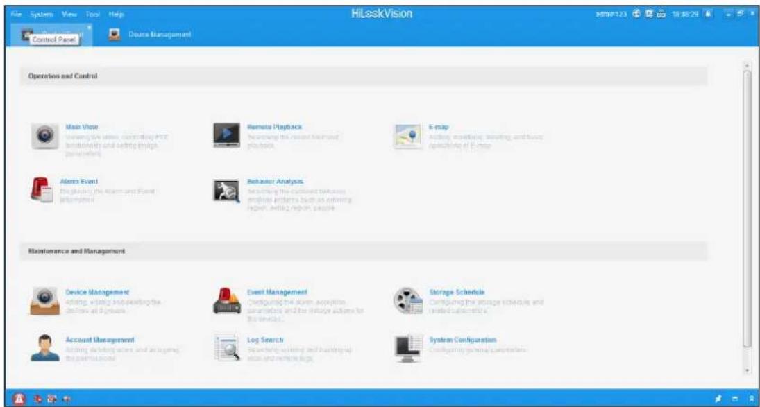Click the Remote Playback link
This screenshot has width=760, height=407.
pos(274,127)
